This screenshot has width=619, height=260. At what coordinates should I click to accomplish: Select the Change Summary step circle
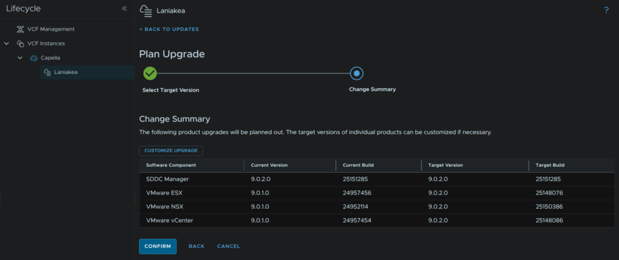point(357,73)
